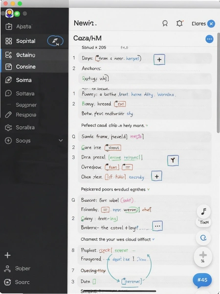The height and width of the screenshot is (294, 220).
Task: Open the Sottaya sidebar item
Action: pyautogui.click(x=25, y=94)
